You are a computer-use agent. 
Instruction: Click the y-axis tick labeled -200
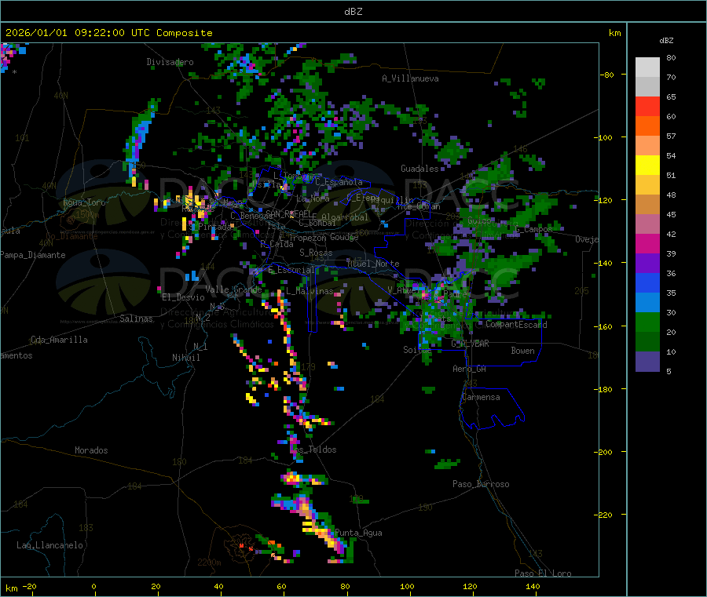point(605,452)
